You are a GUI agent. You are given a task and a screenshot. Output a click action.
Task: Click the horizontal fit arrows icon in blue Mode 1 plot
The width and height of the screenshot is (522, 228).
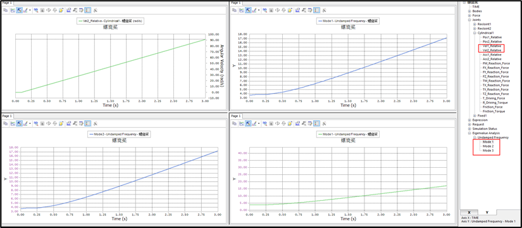pyautogui.click(x=277, y=10)
